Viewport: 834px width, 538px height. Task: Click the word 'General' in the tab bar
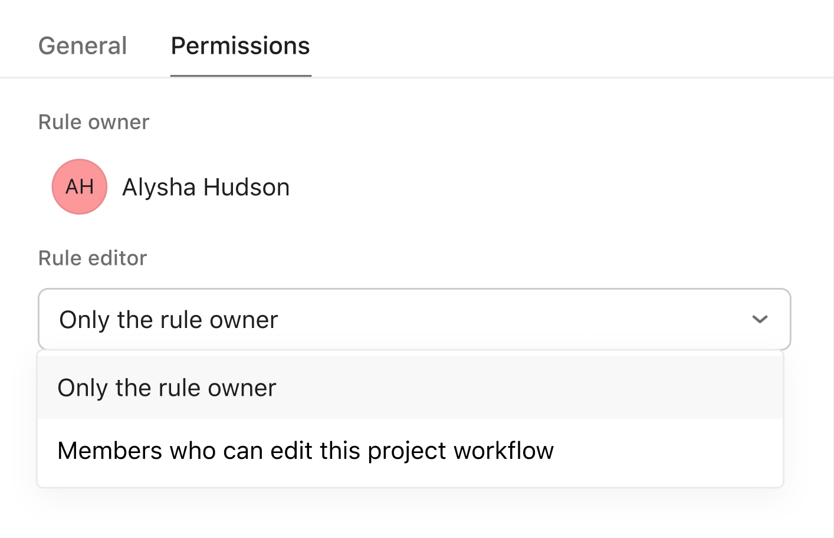83,46
